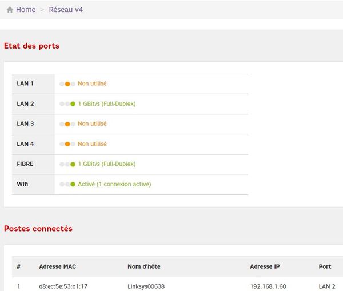Select the FIBRE port label
The height and width of the screenshot is (291, 343).
(x=25, y=164)
